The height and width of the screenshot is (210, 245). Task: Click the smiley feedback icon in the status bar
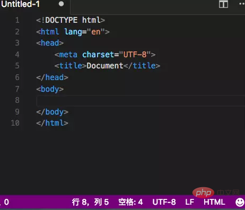click(240, 202)
